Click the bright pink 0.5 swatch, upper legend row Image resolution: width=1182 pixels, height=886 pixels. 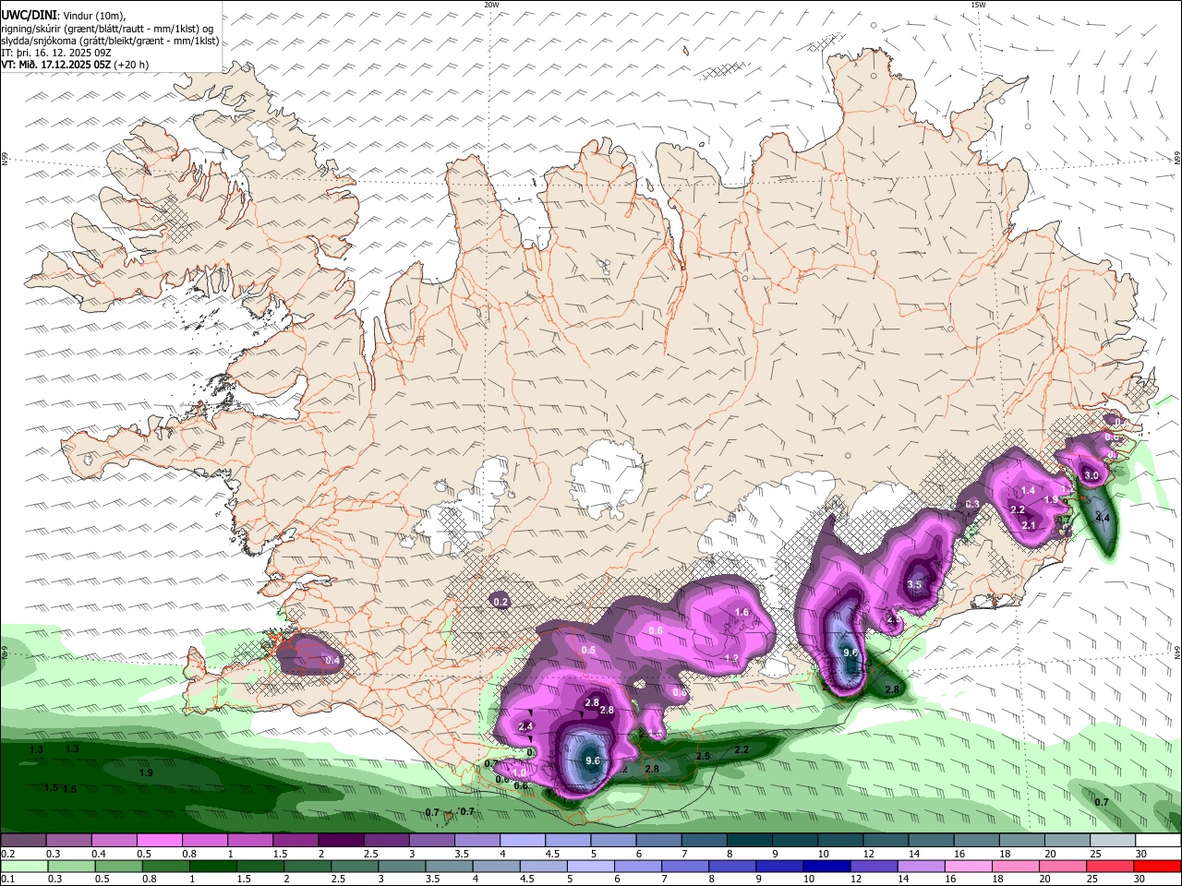click(159, 841)
